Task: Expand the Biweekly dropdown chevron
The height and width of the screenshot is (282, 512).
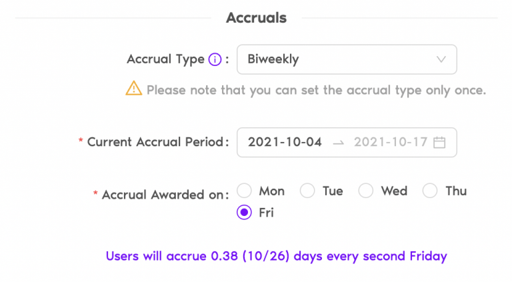Action: coord(441,59)
